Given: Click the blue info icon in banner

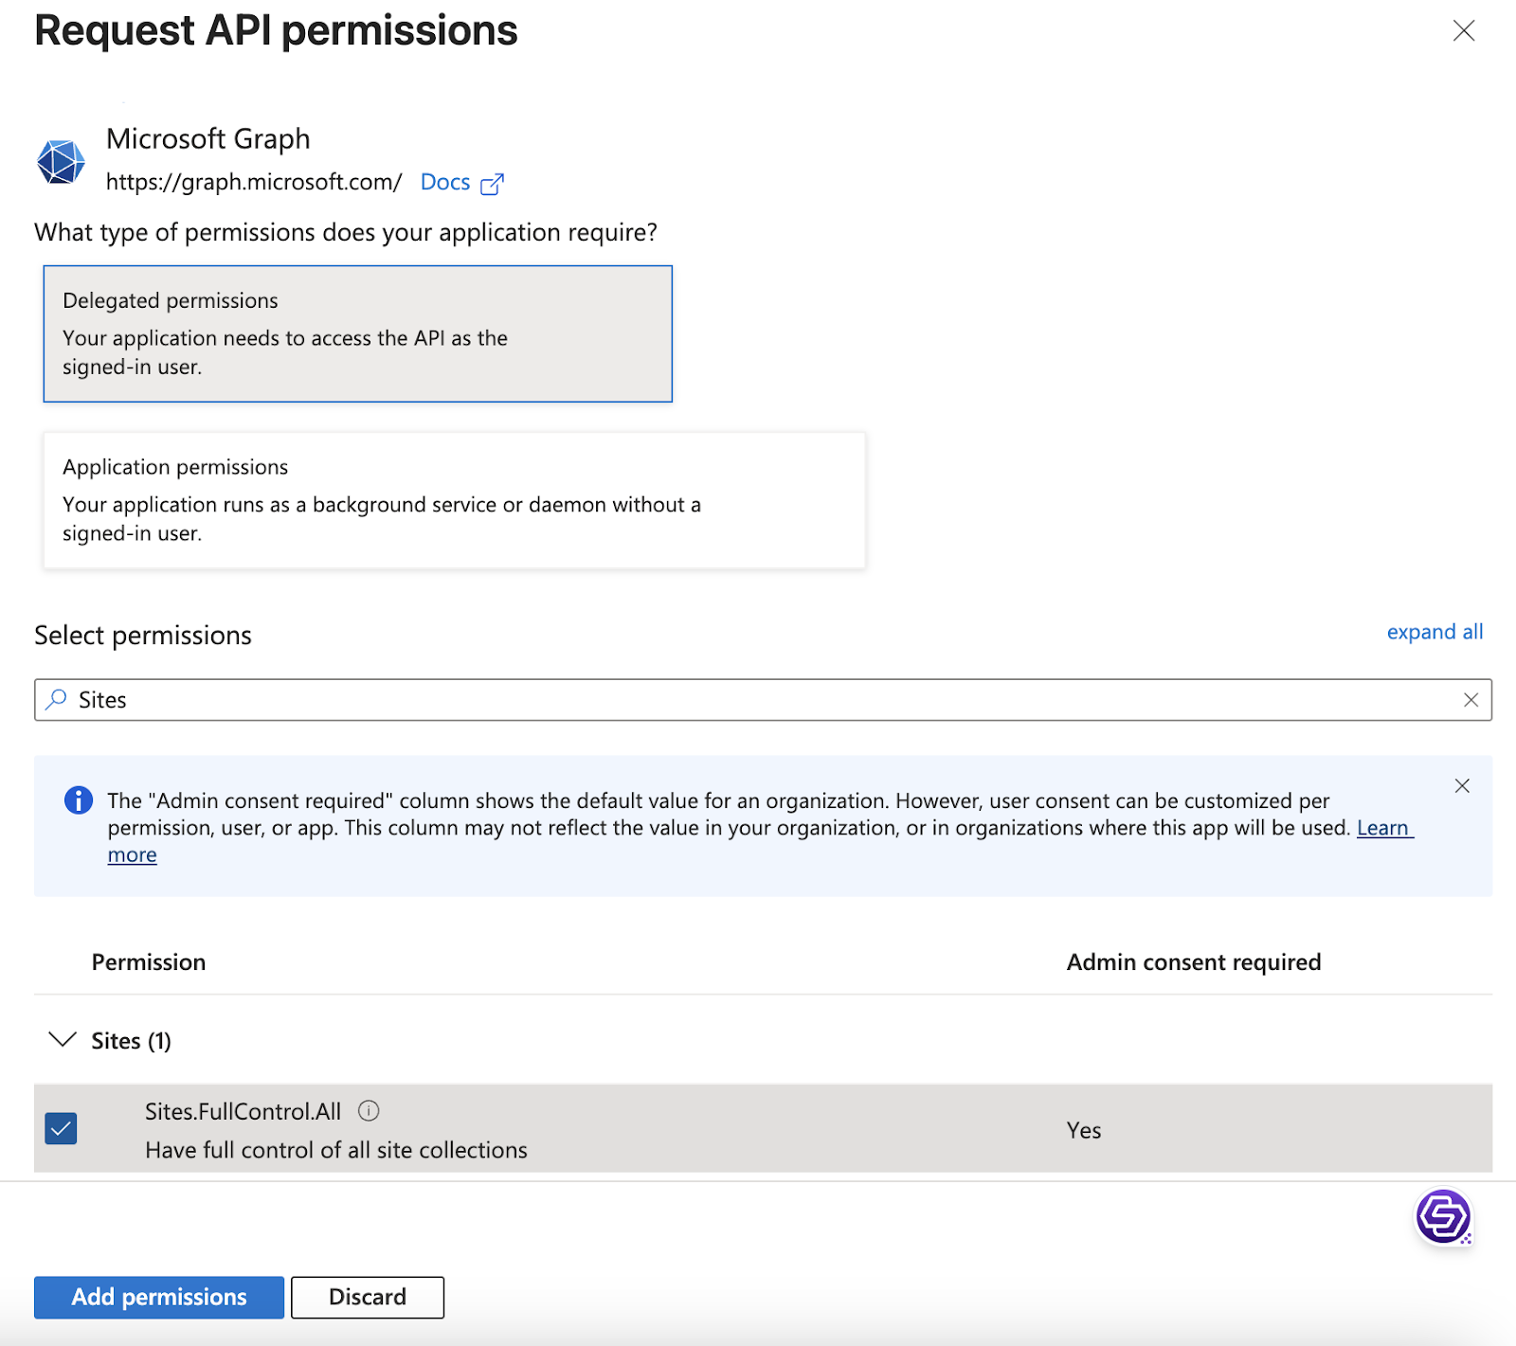Looking at the screenshot, I should (x=79, y=800).
